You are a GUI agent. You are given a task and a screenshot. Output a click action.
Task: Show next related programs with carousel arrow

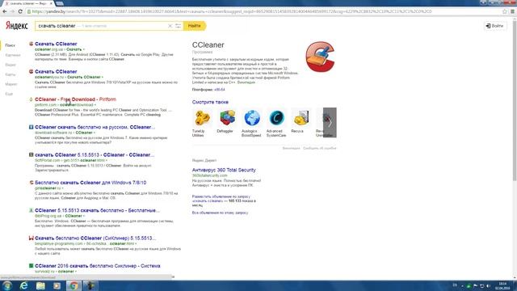coord(330,122)
